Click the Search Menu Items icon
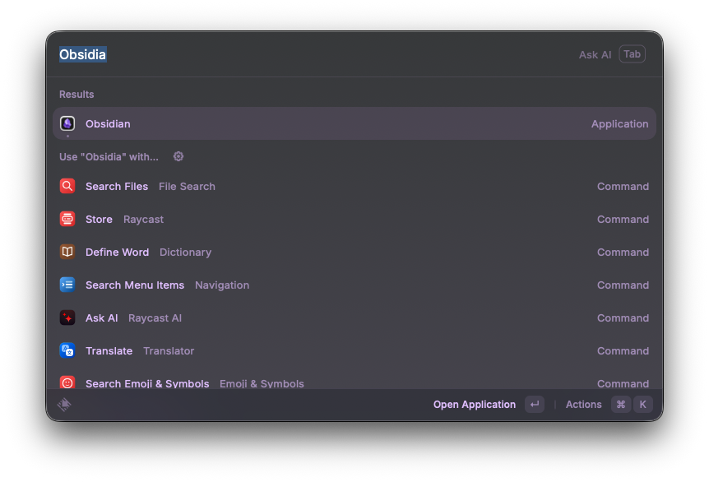The height and width of the screenshot is (482, 709). (67, 285)
